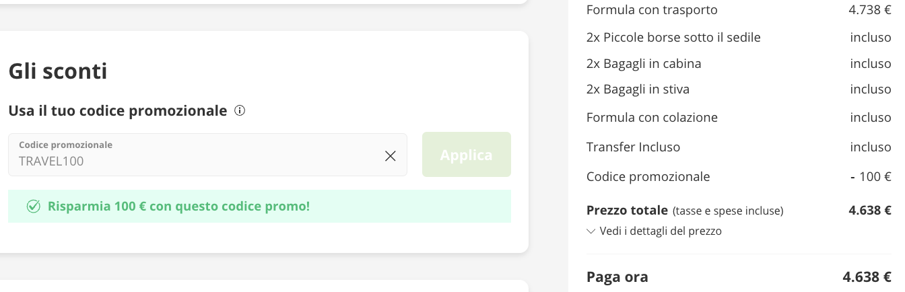
Task: Click the Prezzo totale label
Action: point(627,211)
